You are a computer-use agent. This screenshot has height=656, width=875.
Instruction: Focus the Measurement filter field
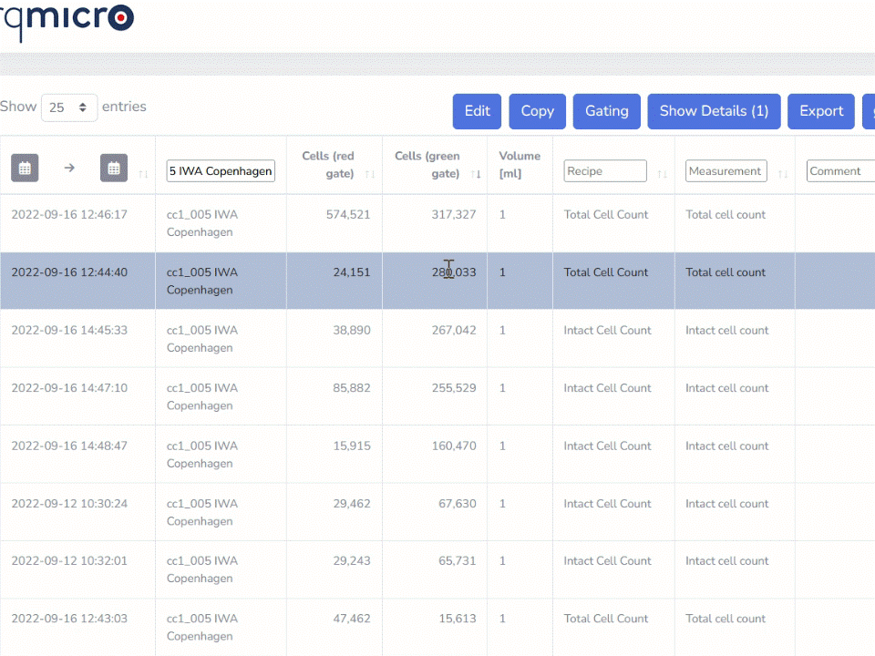point(726,170)
